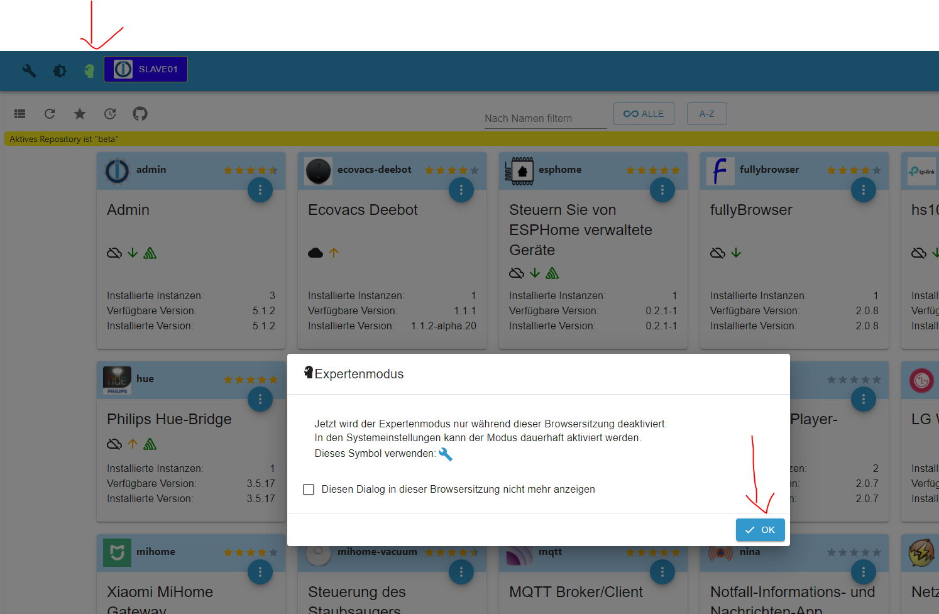Click 'Ecovacs Deebot' card title
Viewport: 939px width, 614px height.
pos(363,210)
